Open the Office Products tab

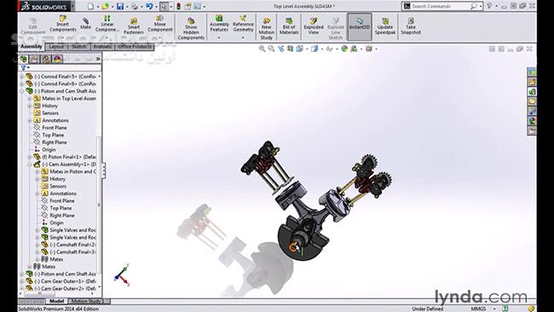[135, 47]
